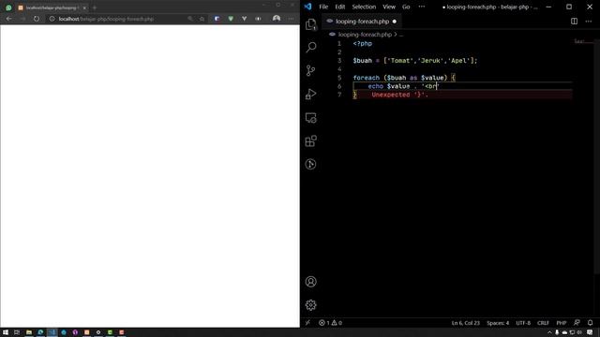
Task: Open a new browser tab
Action: [95, 7]
